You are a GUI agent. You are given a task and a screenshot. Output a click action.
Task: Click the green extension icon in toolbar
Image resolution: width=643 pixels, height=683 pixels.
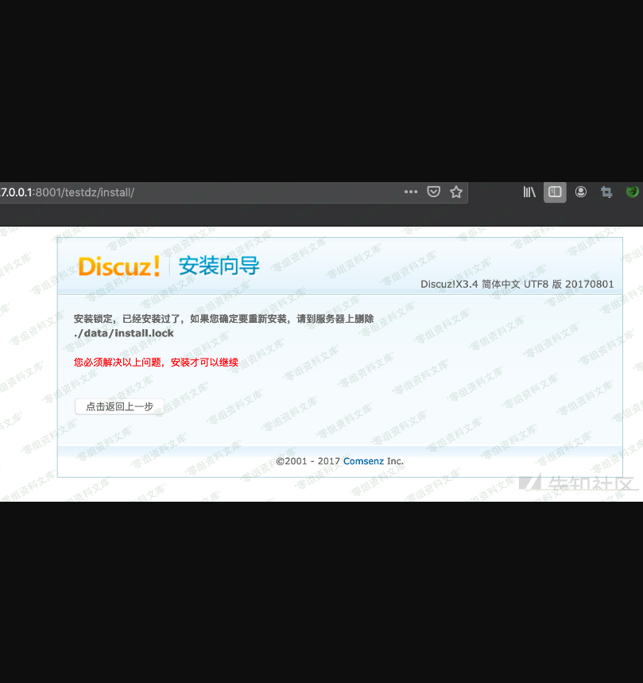[x=633, y=192]
